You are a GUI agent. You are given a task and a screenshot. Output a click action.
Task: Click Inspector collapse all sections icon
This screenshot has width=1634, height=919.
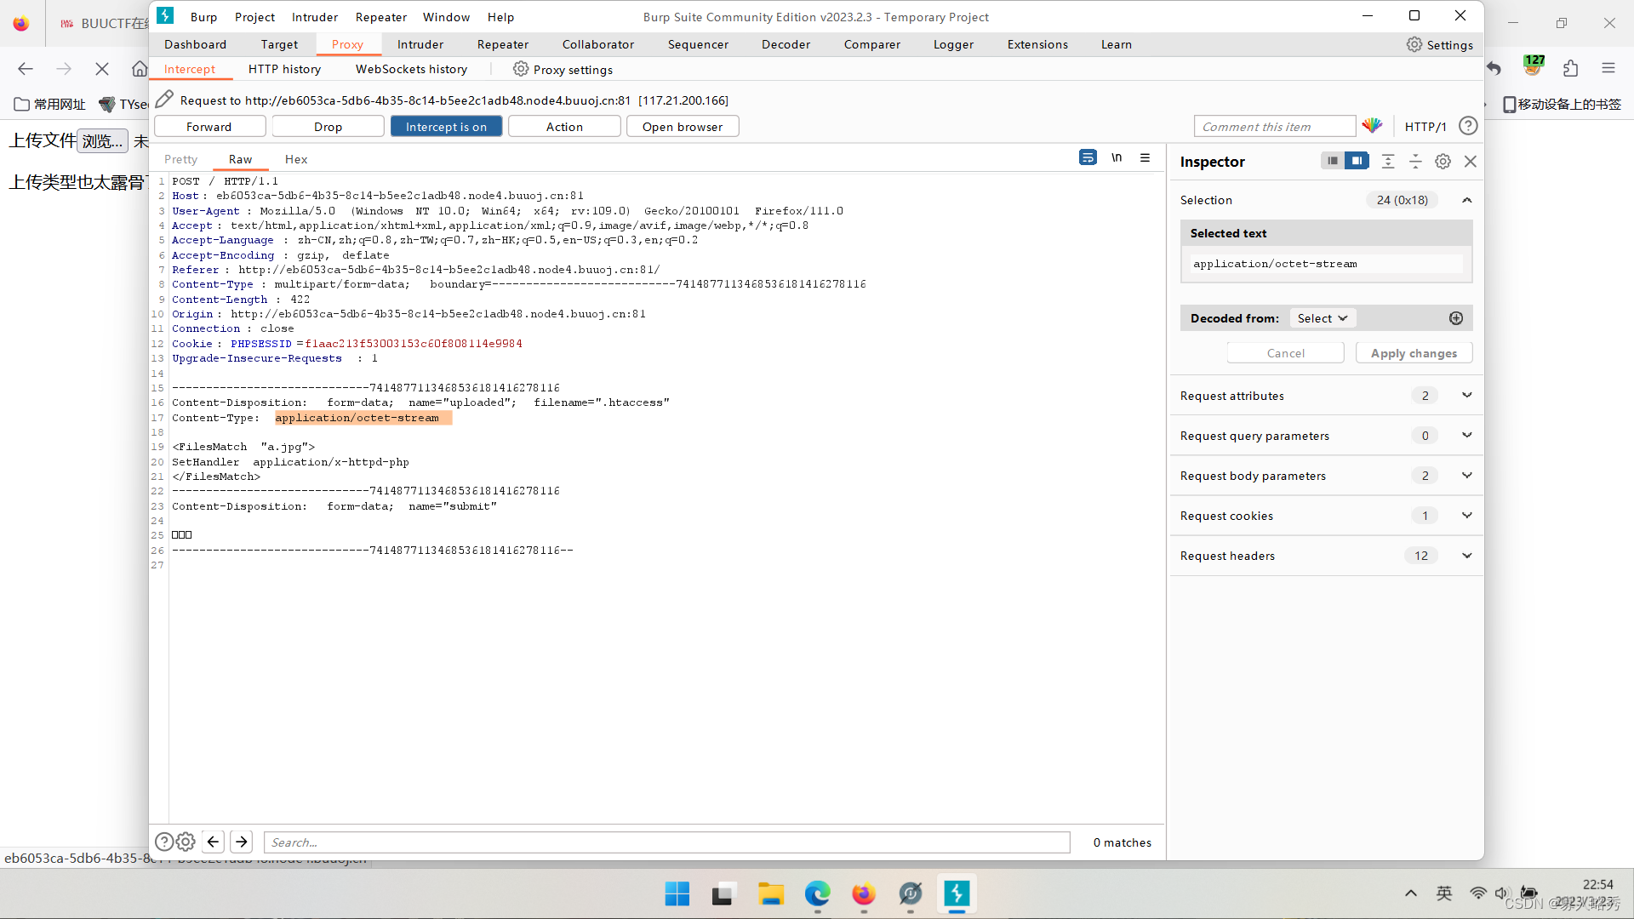(x=1415, y=161)
